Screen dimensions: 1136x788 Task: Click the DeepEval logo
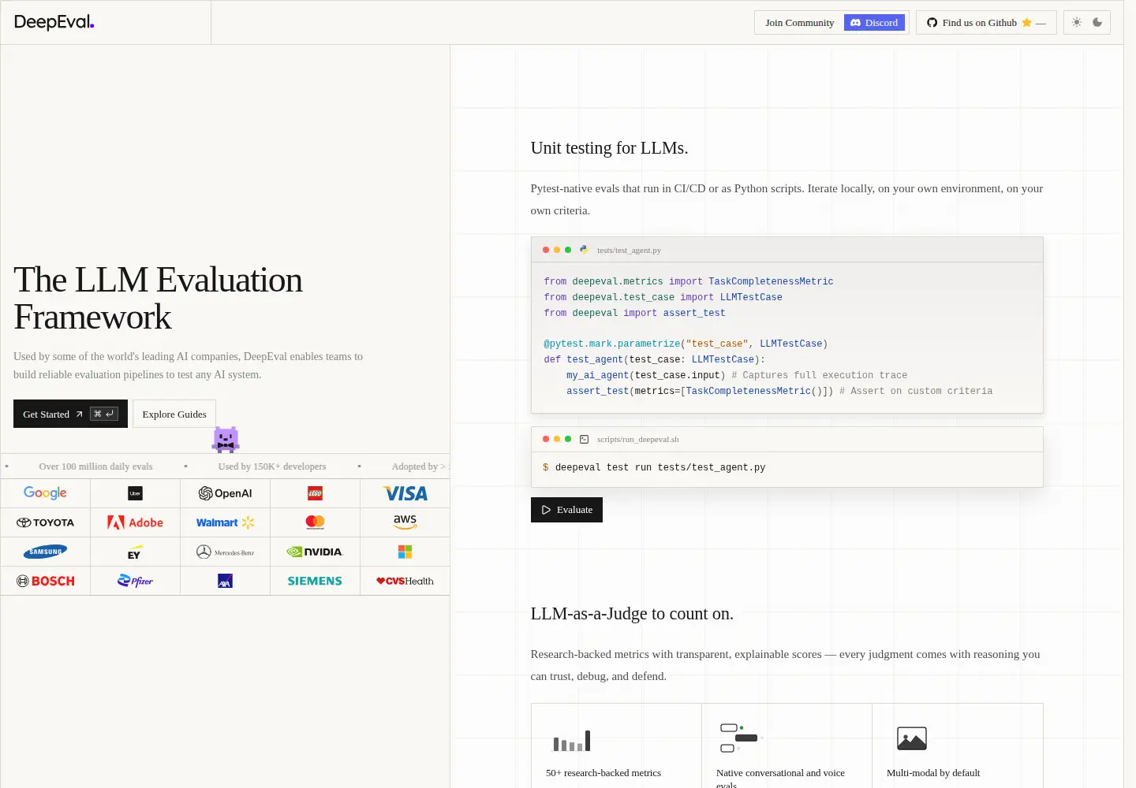tap(54, 22)
